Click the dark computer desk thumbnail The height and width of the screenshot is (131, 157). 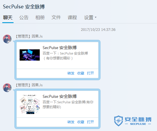click(30, 55)
